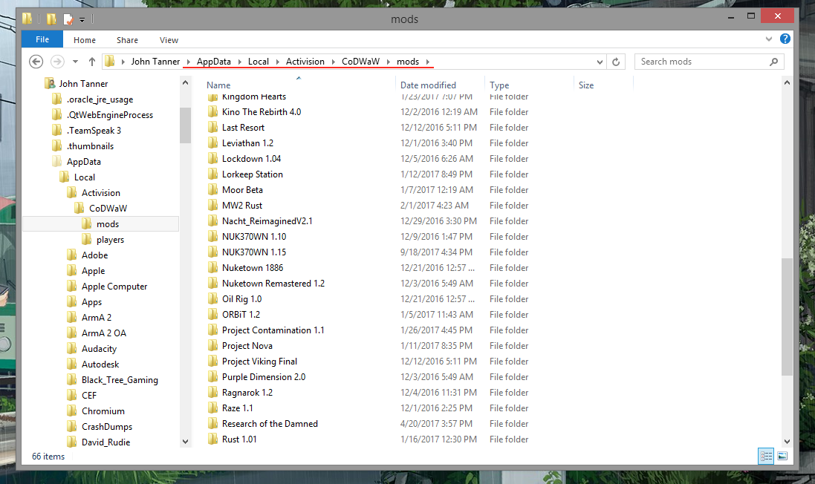Open the recent locations dropdown arrow
The image size is (815, 484).
75,62
